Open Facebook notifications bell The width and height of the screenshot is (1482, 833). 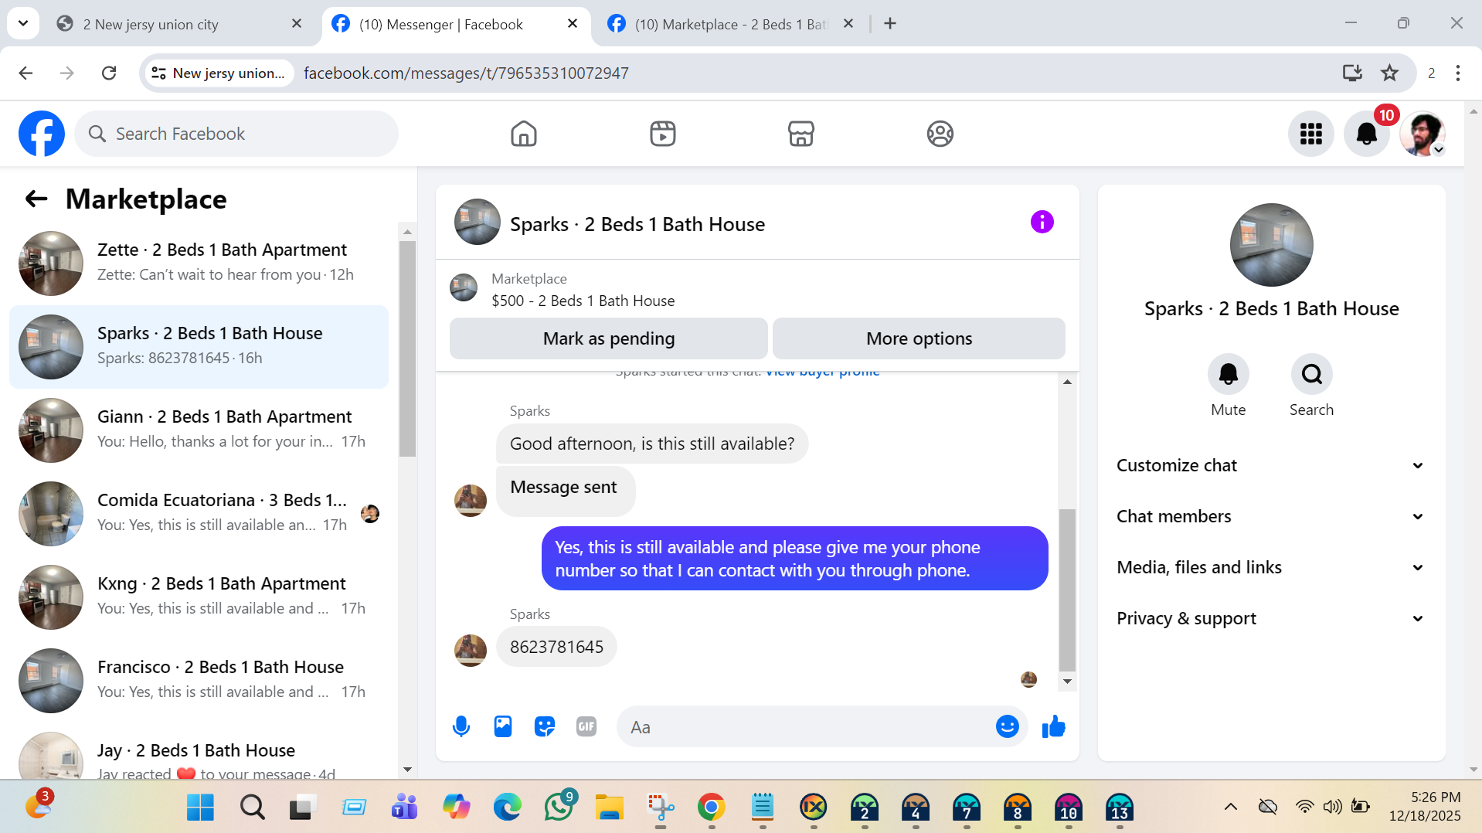point(1367,134)
